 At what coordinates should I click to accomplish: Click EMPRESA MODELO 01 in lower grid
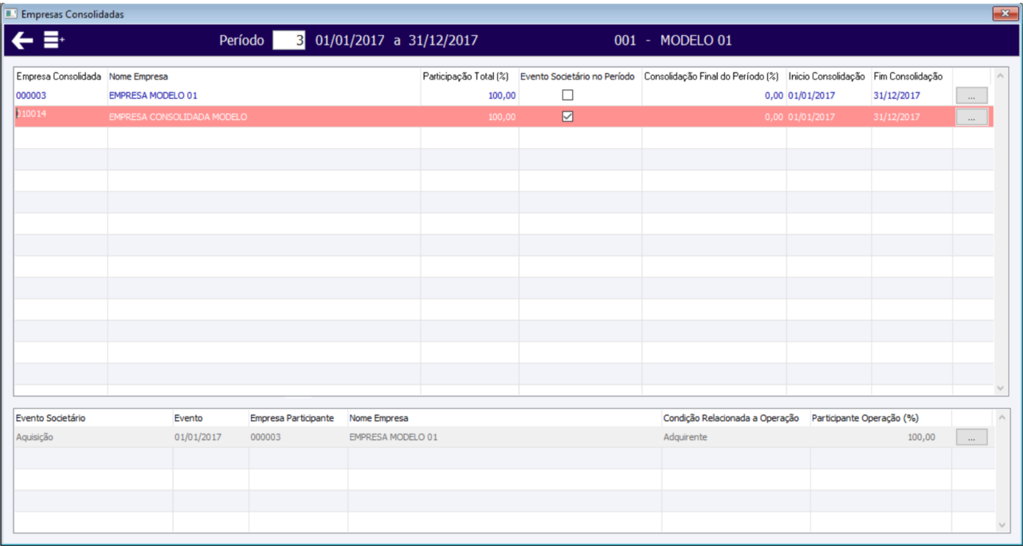tap(394, 437)
